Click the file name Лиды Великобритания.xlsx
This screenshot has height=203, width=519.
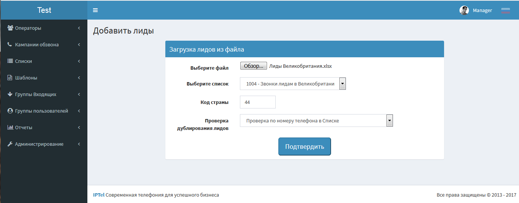[x=301, y=66]
